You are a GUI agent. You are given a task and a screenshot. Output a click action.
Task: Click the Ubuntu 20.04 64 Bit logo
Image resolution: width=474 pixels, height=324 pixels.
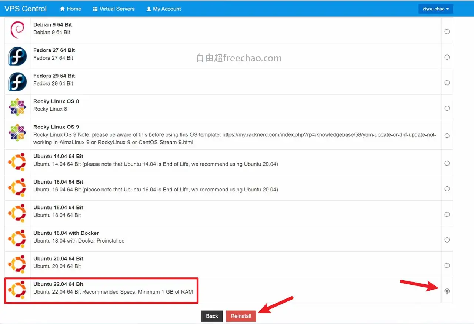coord(17,264)
